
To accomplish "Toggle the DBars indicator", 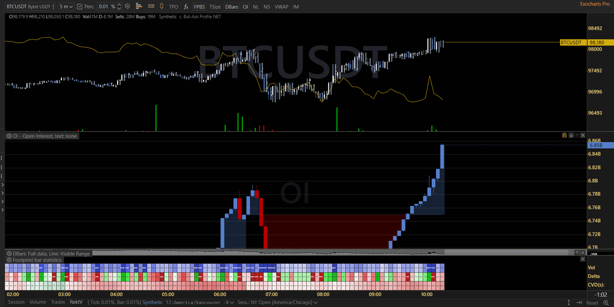I will pyautogui.click(x=232, y=7).
